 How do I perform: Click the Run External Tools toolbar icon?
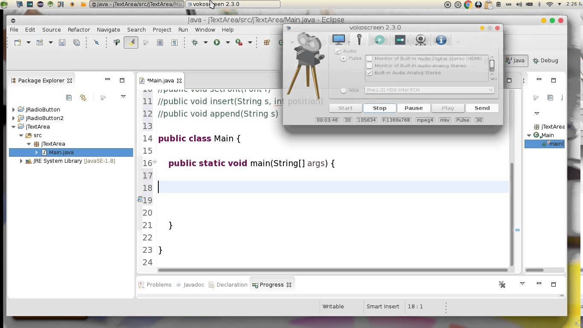coord(239,42)
